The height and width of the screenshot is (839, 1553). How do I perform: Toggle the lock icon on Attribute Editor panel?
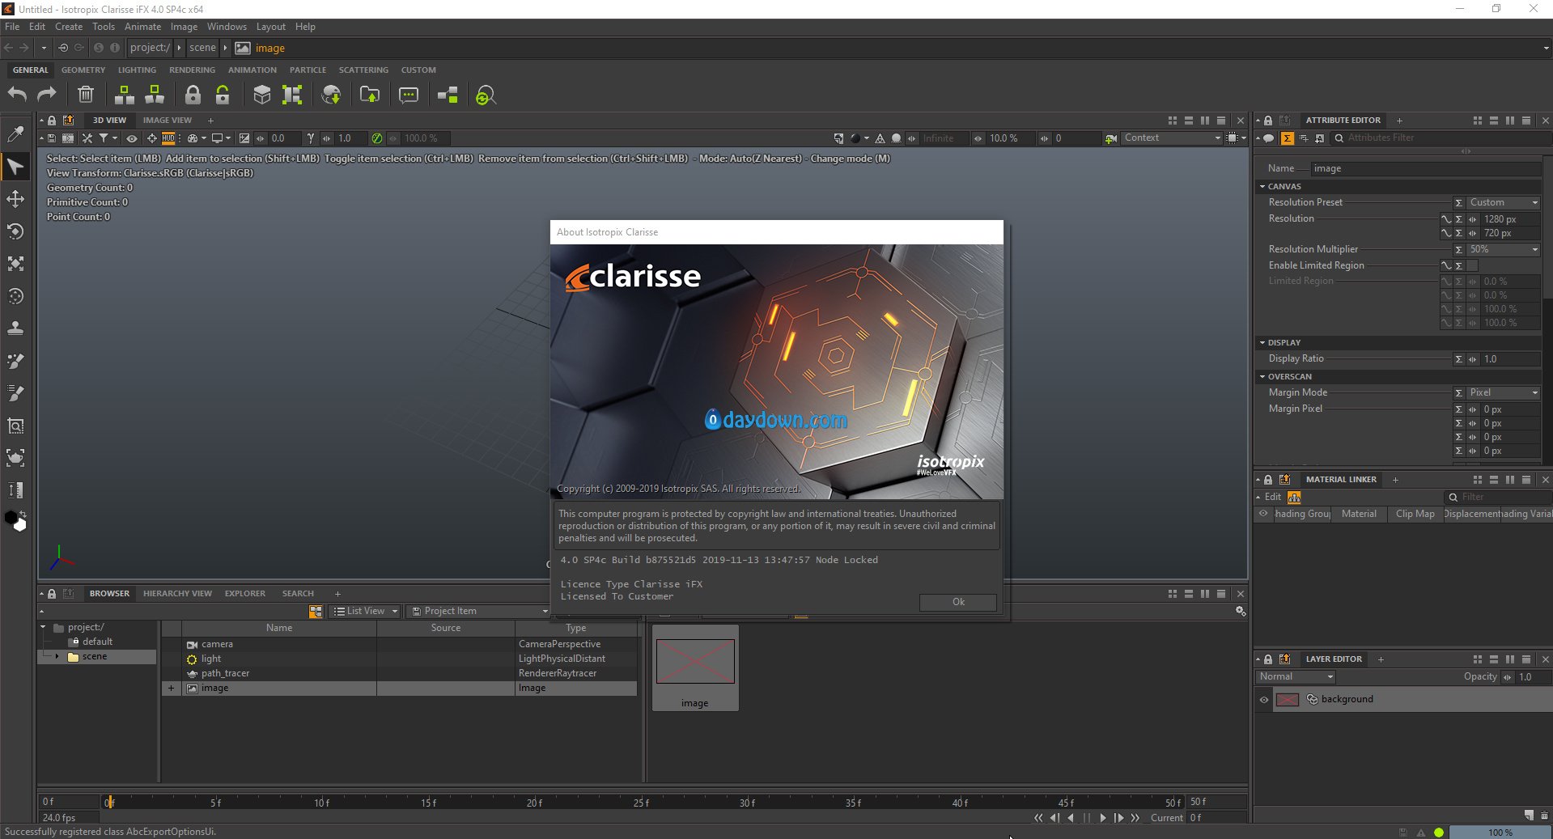(1268, 121)
